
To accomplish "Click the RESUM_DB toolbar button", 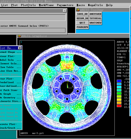I will (x=82, y=18).
